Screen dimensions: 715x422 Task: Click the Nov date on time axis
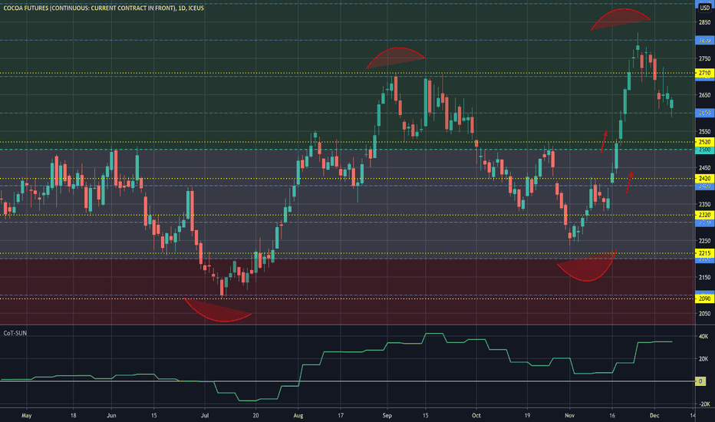point(569,416)
